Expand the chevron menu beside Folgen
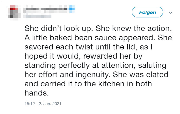 click(170, 13)
